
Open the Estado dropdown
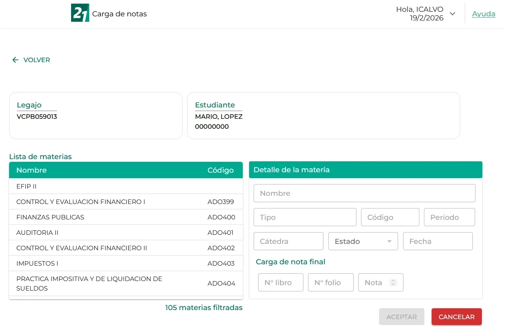363,241
